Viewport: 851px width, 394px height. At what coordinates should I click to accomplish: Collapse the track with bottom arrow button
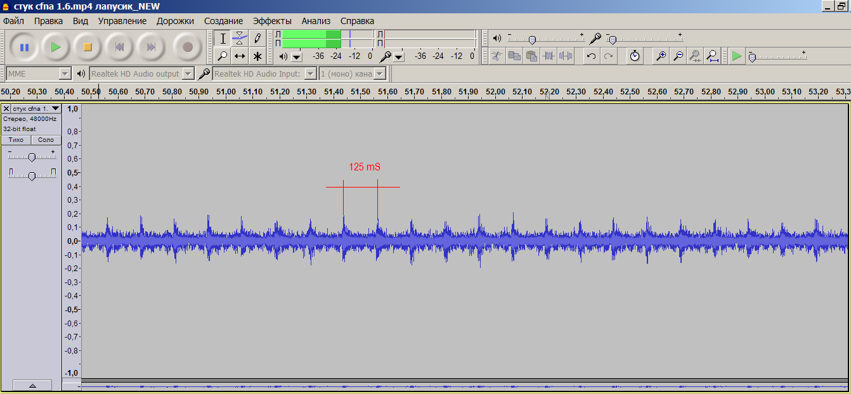(x=32, y=385)
